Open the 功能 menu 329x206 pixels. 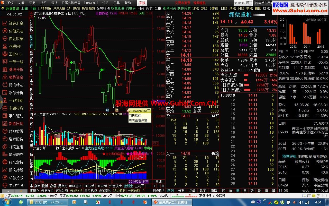pos(21,3)
